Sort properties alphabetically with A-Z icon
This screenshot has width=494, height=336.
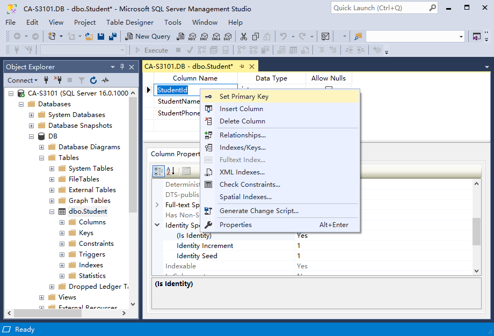click(171, 171)
